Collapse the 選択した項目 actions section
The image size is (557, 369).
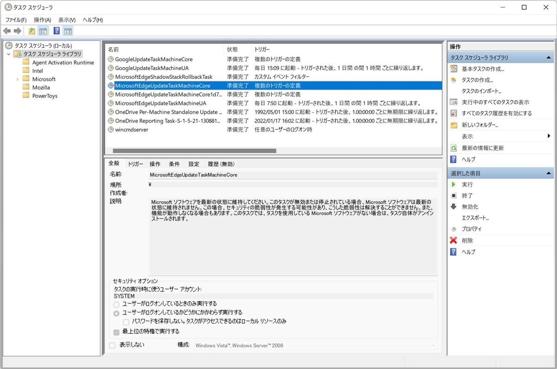point(549,173)
